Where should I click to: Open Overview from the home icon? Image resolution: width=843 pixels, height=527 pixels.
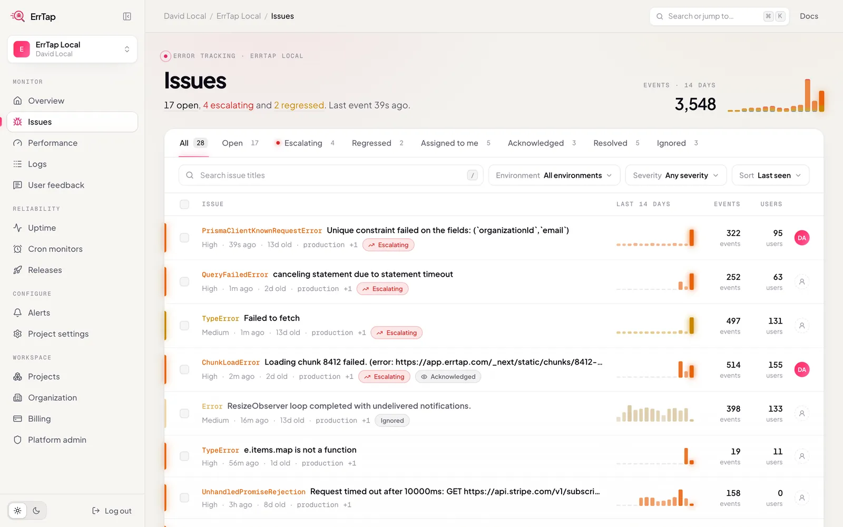(17, 101)
